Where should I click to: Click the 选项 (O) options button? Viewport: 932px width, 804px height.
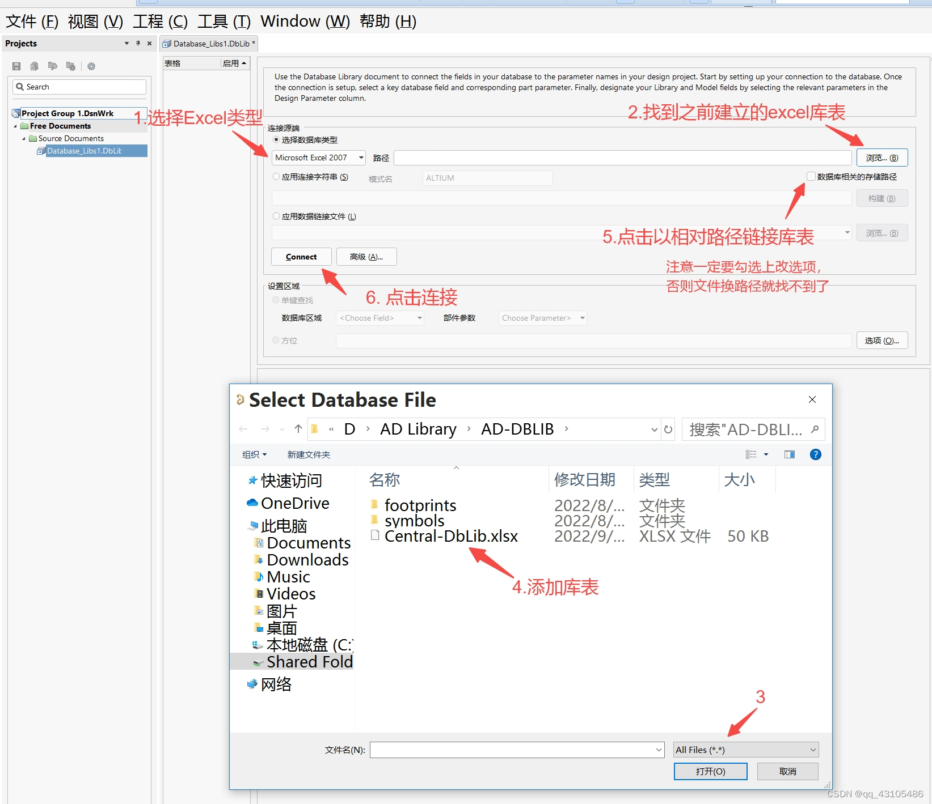(882, 341)
